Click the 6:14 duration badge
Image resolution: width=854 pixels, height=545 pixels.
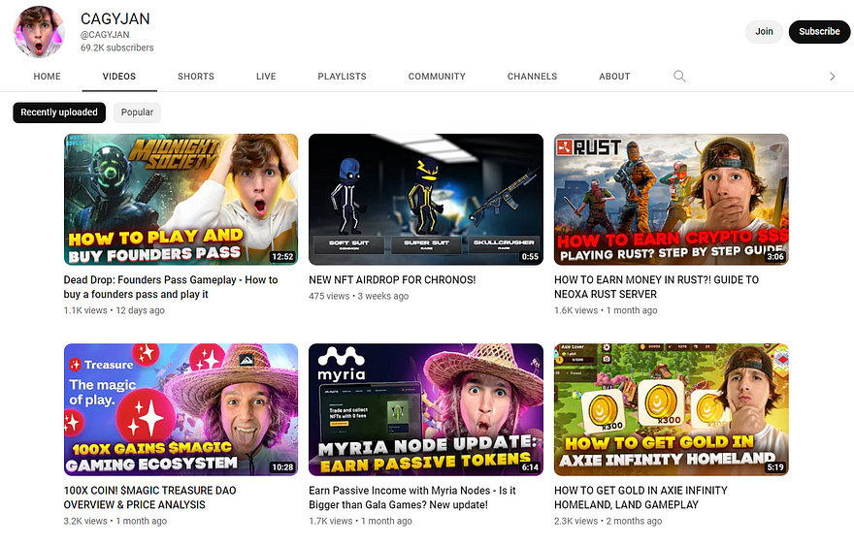pos(530,467)
